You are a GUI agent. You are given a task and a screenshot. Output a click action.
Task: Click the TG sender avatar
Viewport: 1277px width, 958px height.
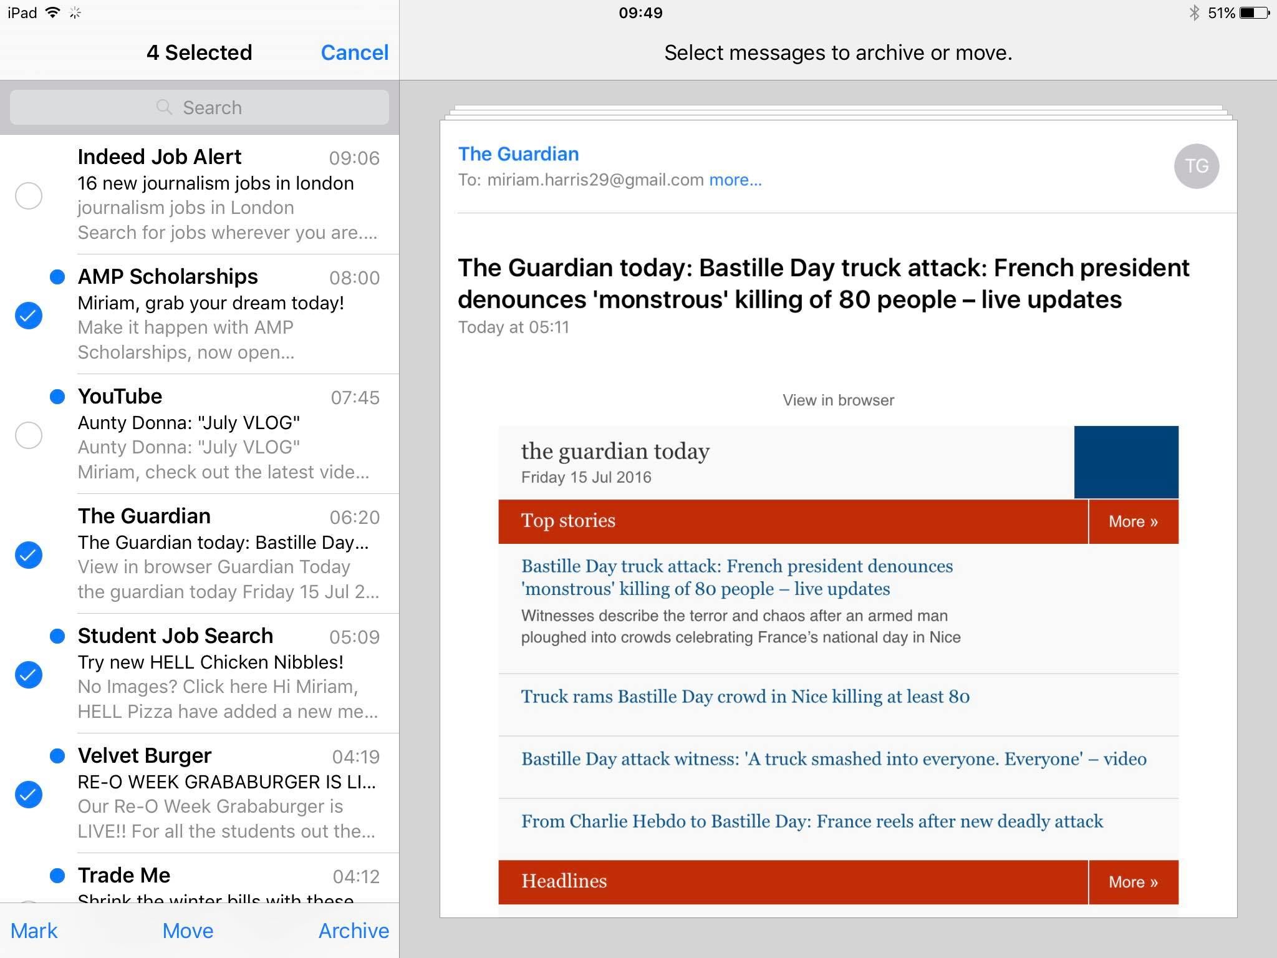click(1198, 166)
